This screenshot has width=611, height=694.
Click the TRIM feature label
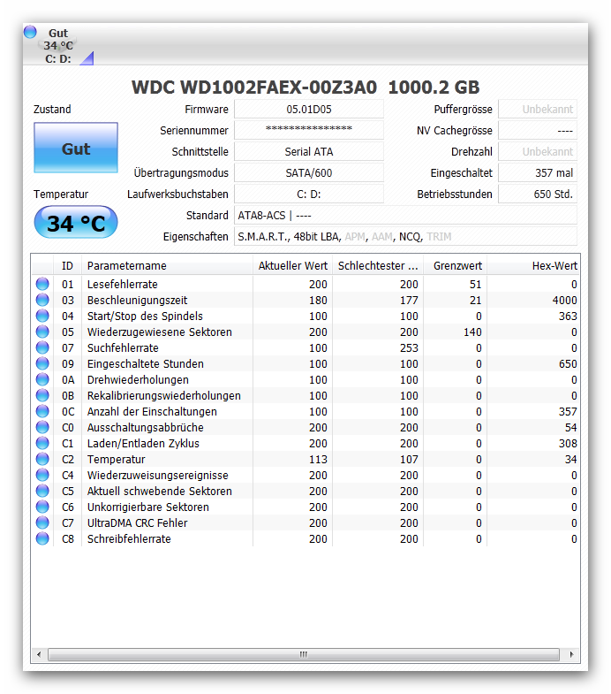tap(439, 237)
